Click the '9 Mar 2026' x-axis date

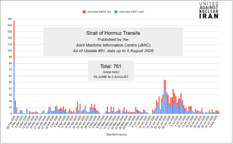pos(23,121)
